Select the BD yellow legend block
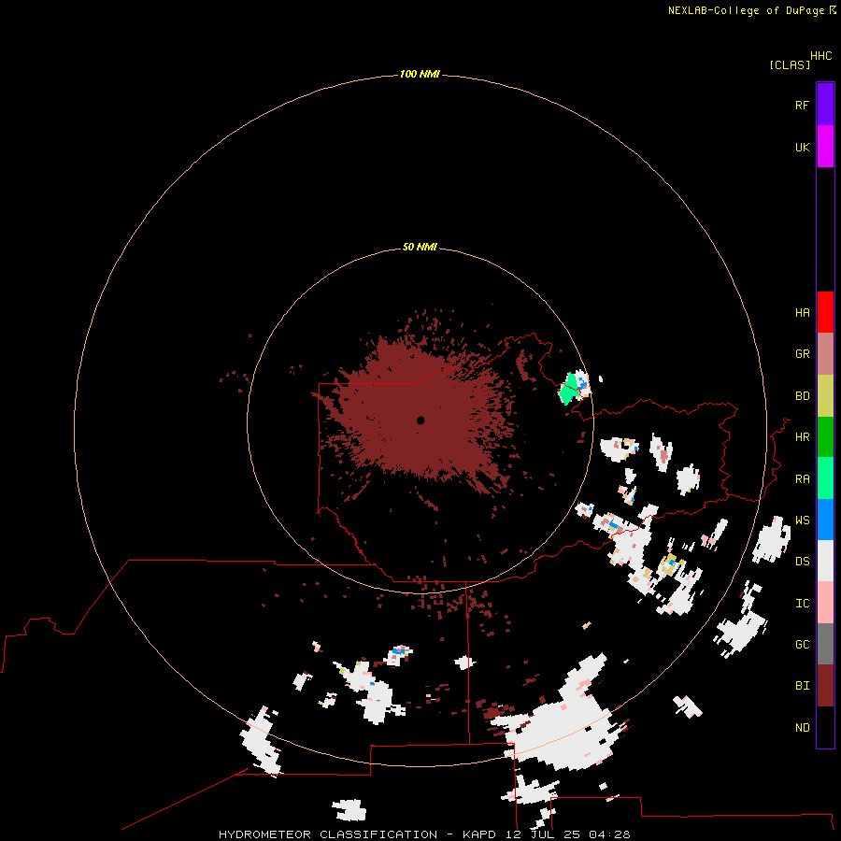Viewport: 841px width, 841px height. coord(825,396)
